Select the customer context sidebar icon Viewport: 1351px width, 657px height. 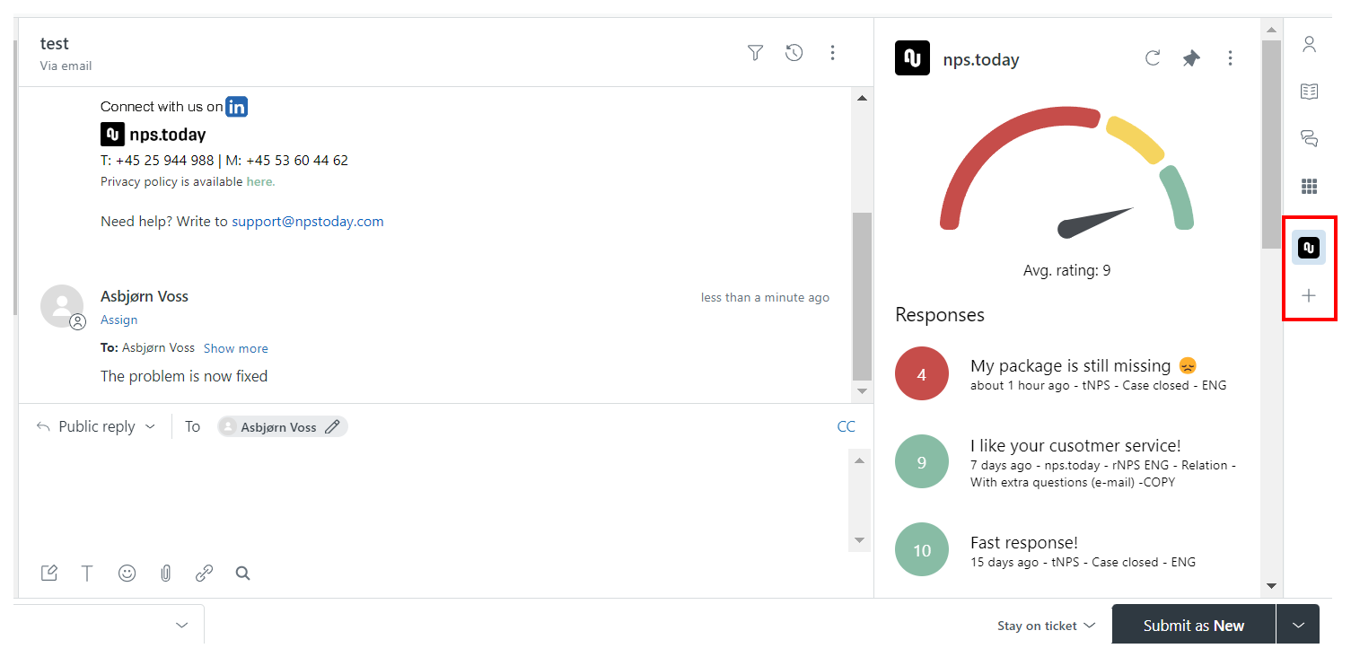tap(1309, 43)
